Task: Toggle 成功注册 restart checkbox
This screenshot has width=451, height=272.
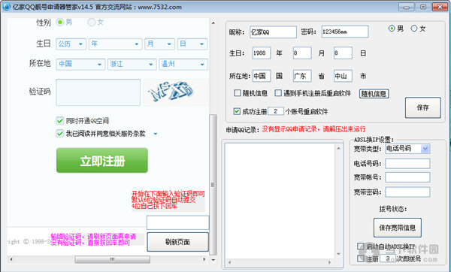Action: tap(237, 111)
